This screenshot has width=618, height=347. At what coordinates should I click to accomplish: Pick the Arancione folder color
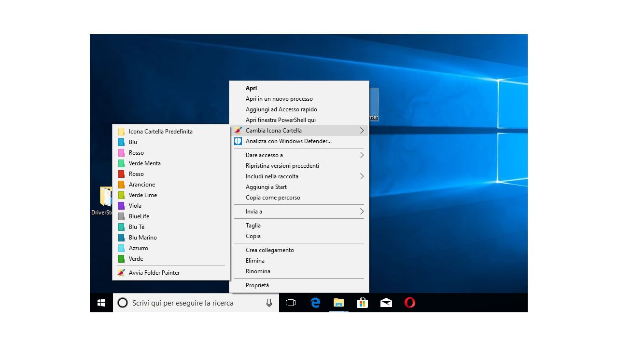coord(142,185)
